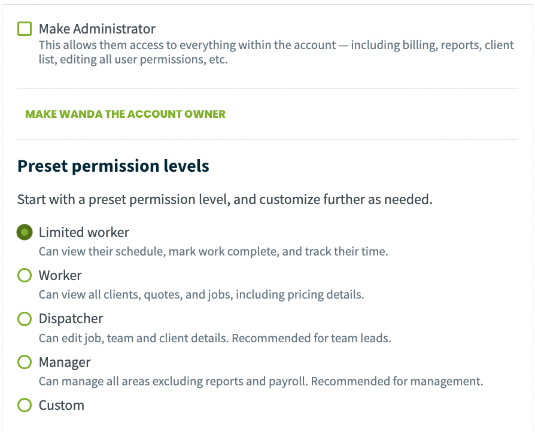This screenshot has height=432, width=535.
Task: Click 'Can view all clients, quotes' description
Action: (201, 294)
